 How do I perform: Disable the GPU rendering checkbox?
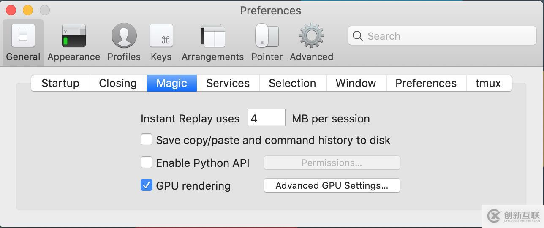(147, 185)
